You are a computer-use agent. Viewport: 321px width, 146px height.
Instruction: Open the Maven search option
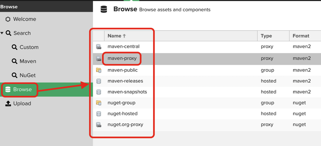[x=28, y=61]
